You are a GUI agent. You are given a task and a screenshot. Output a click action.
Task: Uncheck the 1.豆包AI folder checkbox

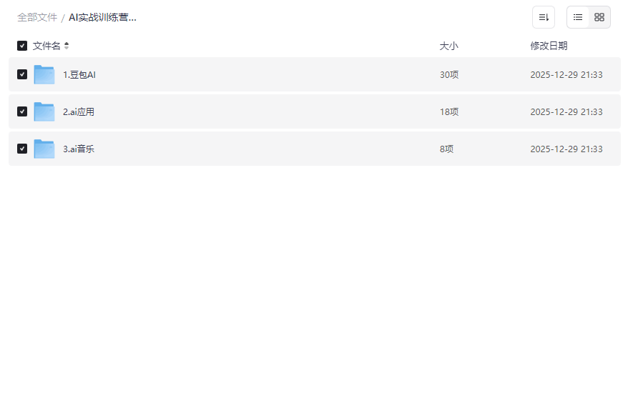[22, 74]
